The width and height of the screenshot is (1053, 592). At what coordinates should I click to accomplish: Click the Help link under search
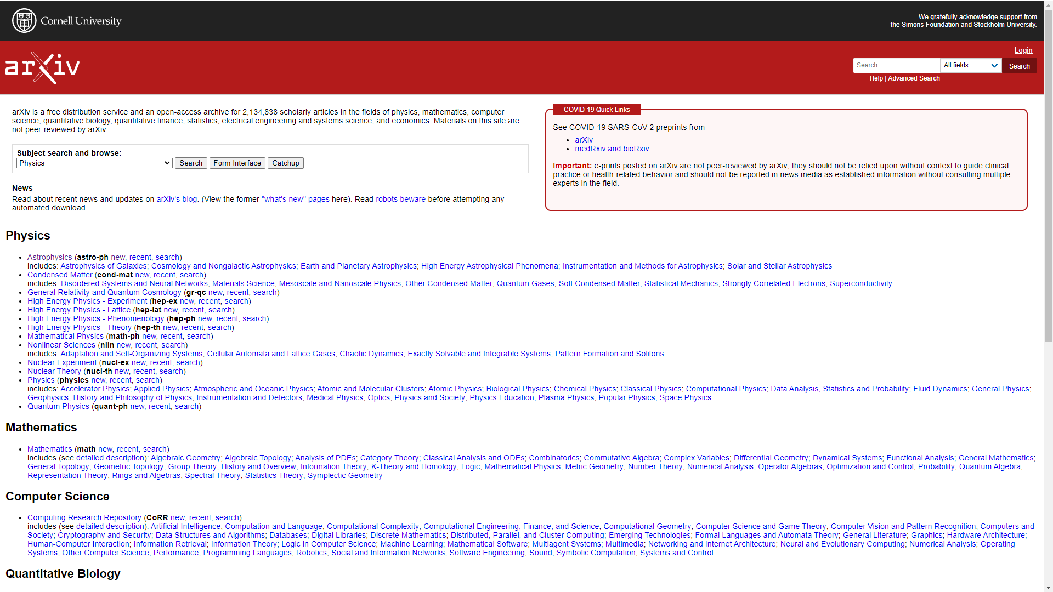[876, 78]
